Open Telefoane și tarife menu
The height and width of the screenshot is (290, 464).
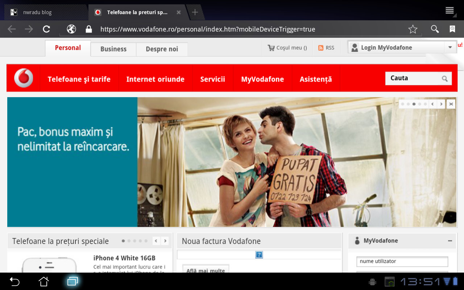79,79
